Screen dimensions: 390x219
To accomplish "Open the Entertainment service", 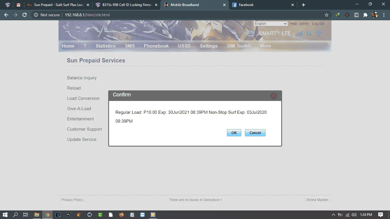I will tap(81, 119).
